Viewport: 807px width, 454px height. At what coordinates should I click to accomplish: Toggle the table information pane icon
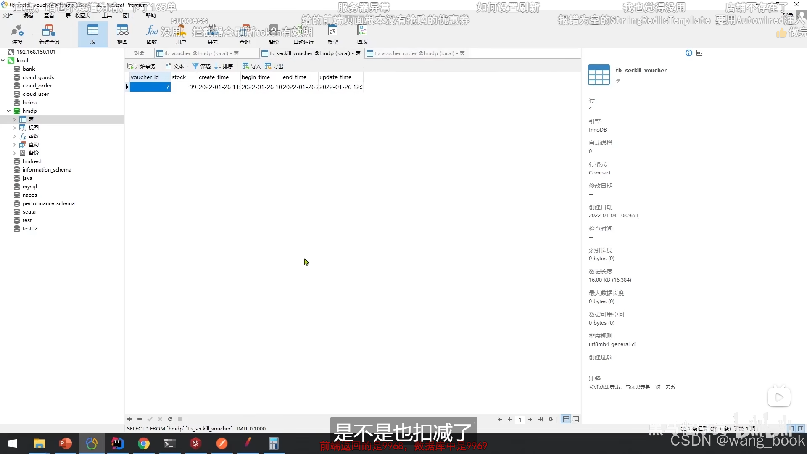(x=689, y=53)
